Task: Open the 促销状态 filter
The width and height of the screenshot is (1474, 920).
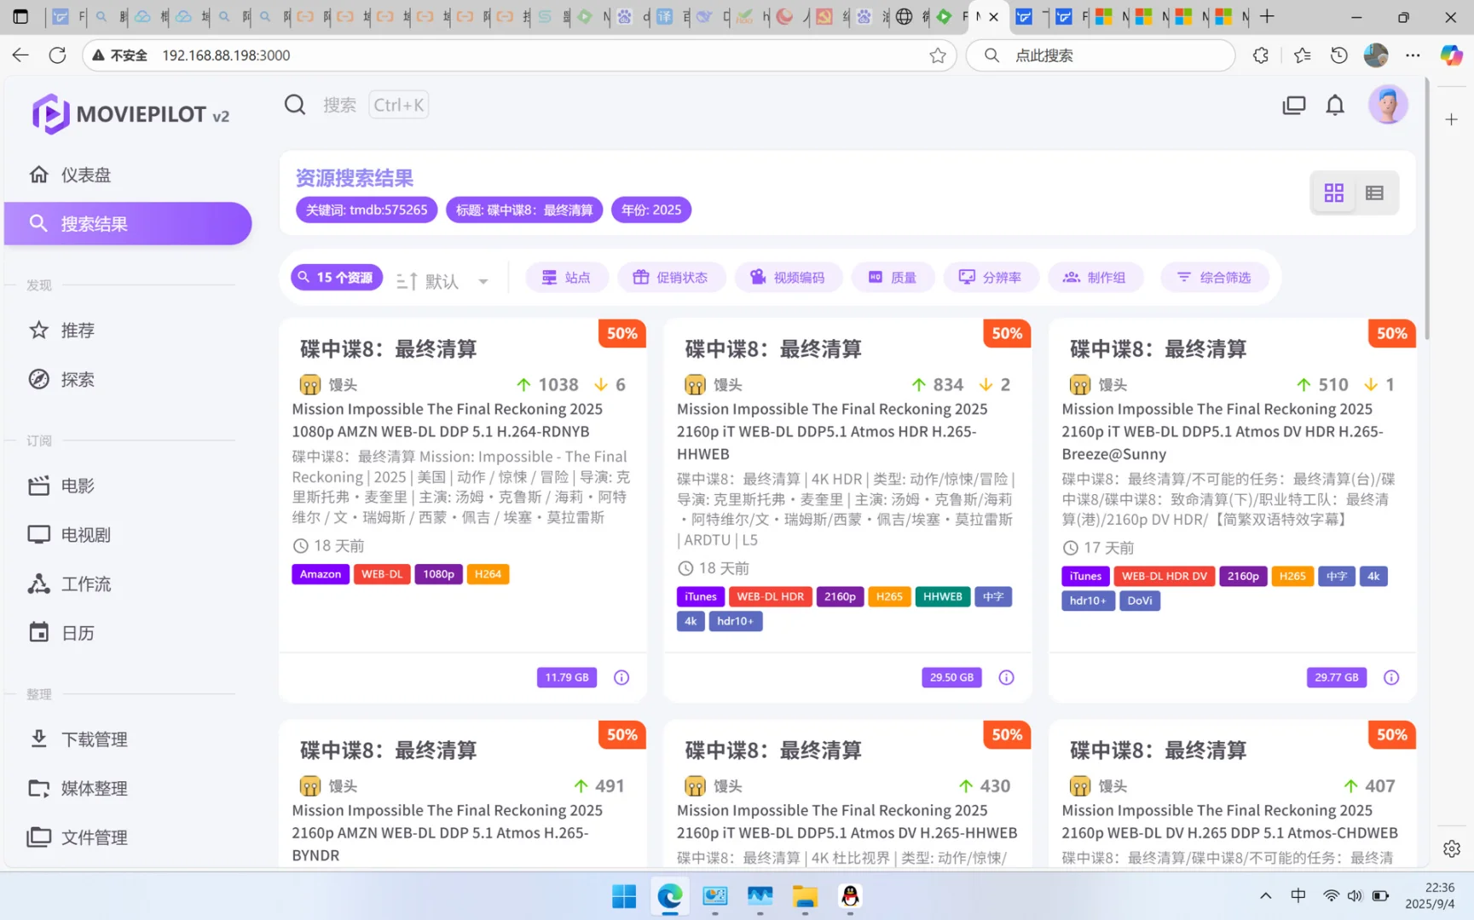Action: [671, 278]
